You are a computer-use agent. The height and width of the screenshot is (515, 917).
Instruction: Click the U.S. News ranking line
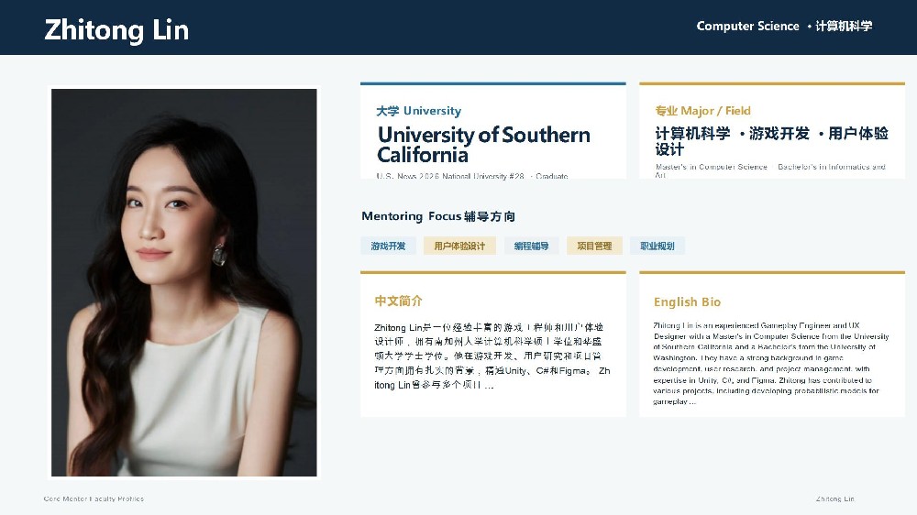click(x=472, y=176)
